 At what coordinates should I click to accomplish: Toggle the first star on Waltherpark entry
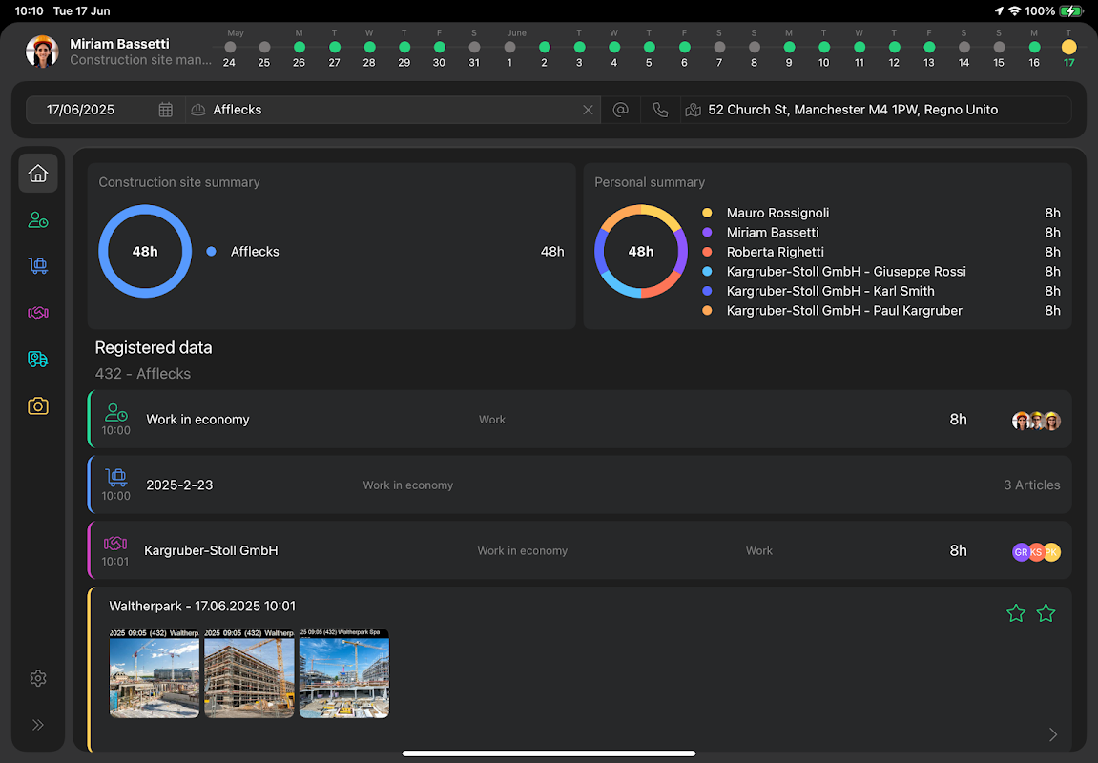1016,613
